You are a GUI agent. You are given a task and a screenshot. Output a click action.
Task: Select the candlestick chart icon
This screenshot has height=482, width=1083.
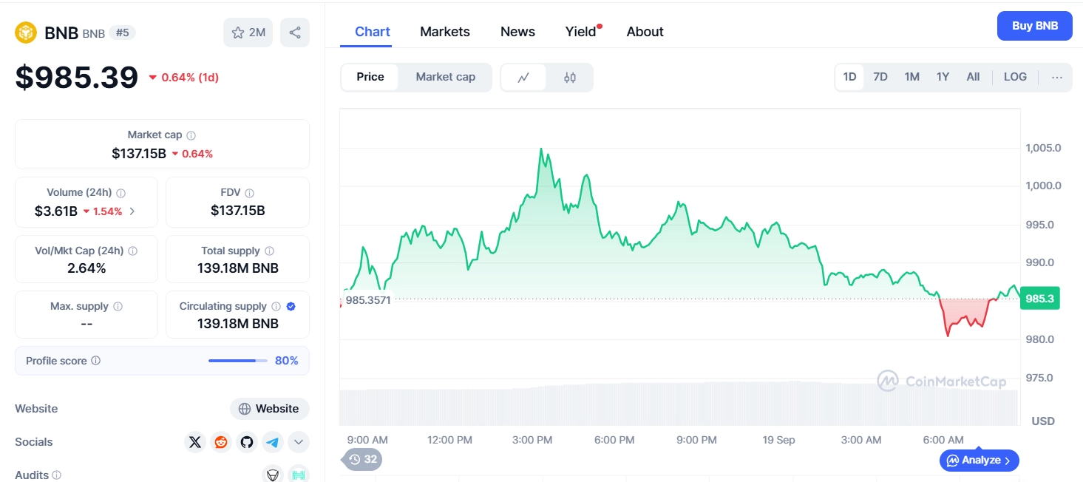tap(570, 77)
